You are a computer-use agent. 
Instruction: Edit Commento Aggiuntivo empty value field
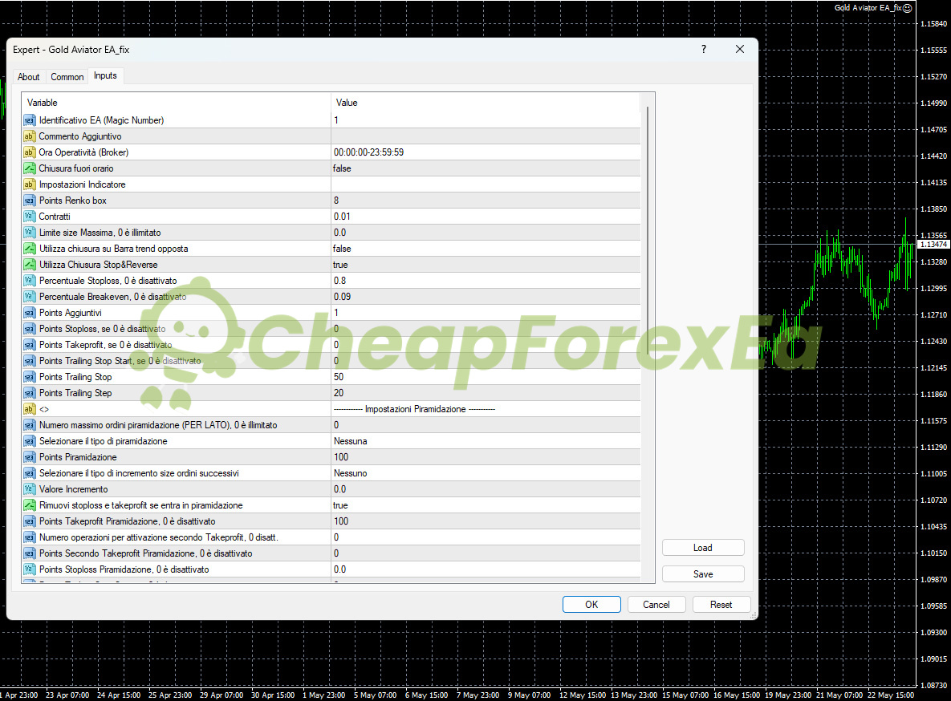click(x=486, y=136)
